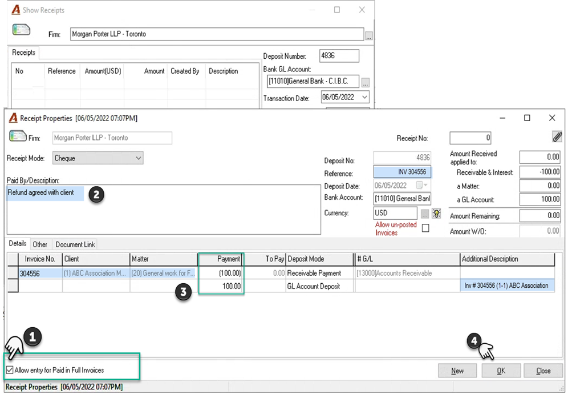Click the Paid By/Description text area
Image resolution: width=572 pixels, height=394 pixels.
click(x=164, y=210)
